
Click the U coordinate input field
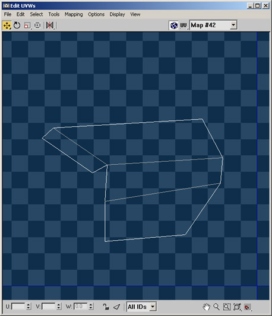(18, 307)
